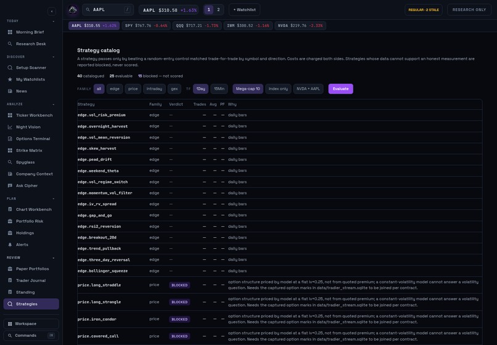Image resolution: width=497 pixels, height=345 pixels.
Task: Select the 'gex' family filter
Action: pos(175,89)
